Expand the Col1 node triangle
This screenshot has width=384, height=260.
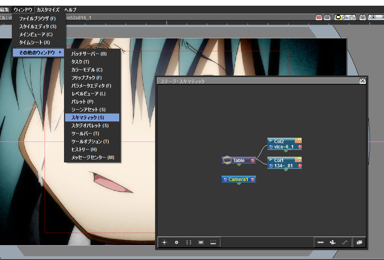point(270,159)
